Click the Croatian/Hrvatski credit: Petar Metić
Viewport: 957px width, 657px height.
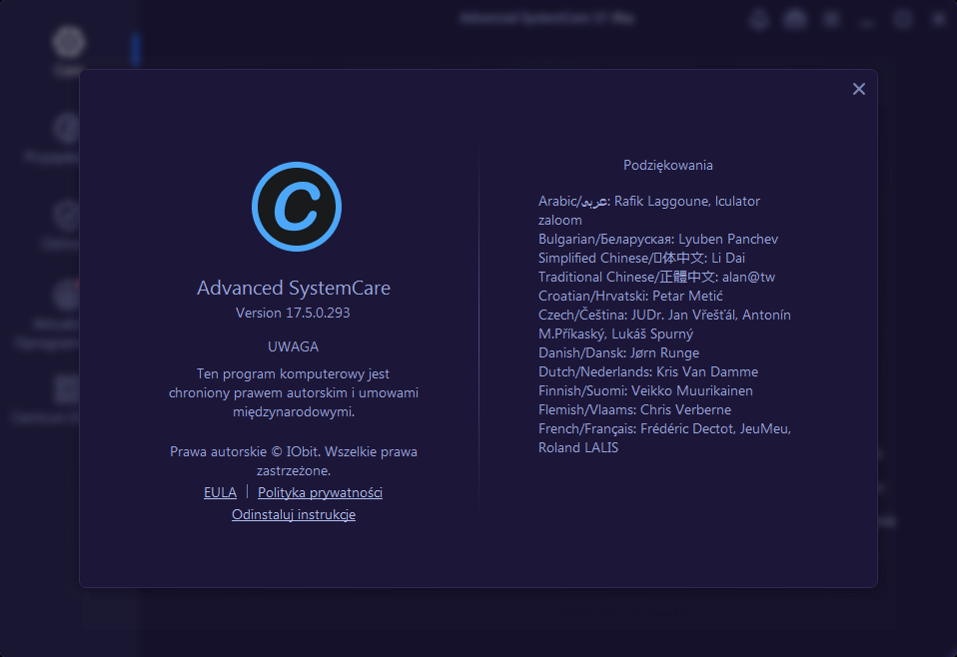tap(630, 296)
